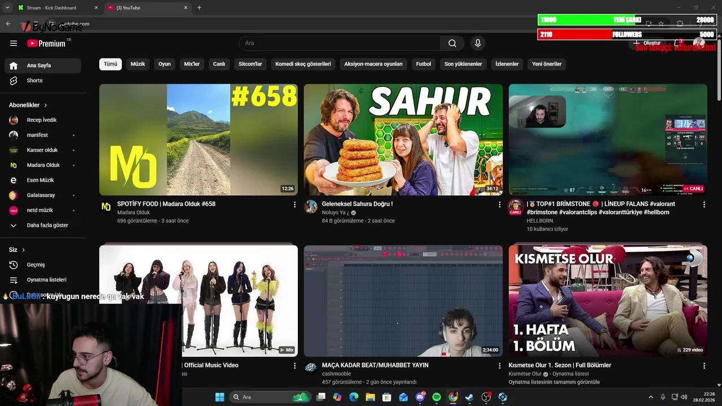
Task: Open HELLBORN live Valorant stream thumbnail
Action: click(x=608, y=140)
